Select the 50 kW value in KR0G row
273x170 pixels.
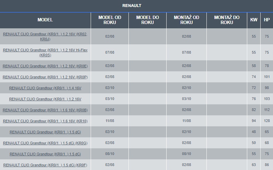[254, 143]
